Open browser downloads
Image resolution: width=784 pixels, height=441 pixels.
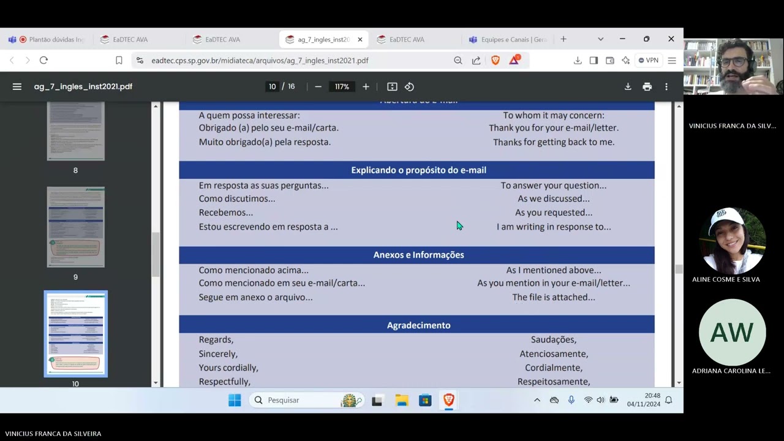[x=577, y=60]
